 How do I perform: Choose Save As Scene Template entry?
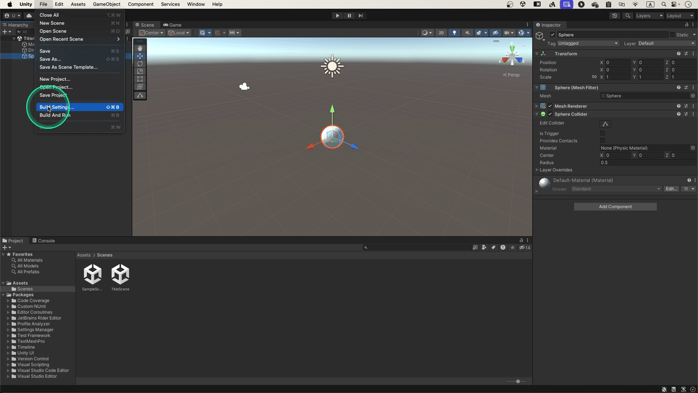(x=79, y=67)
